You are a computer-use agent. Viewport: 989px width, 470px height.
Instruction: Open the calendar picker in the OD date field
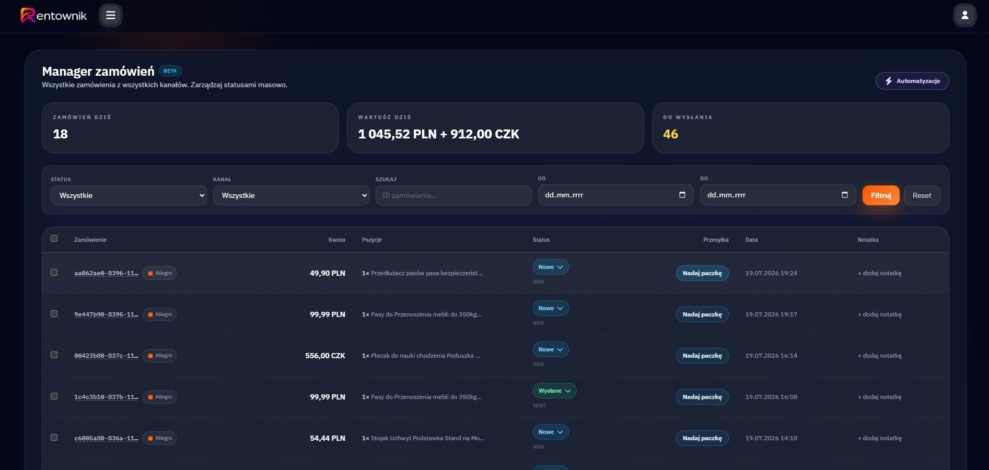coord(682,195)
